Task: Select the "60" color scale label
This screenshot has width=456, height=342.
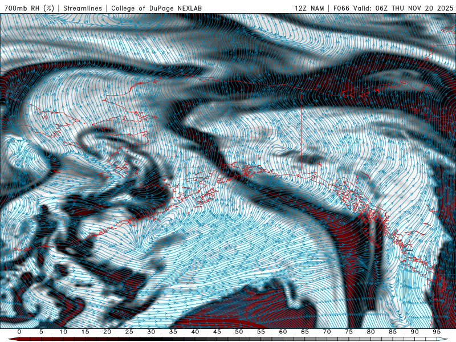Action: tap(283, 332)
